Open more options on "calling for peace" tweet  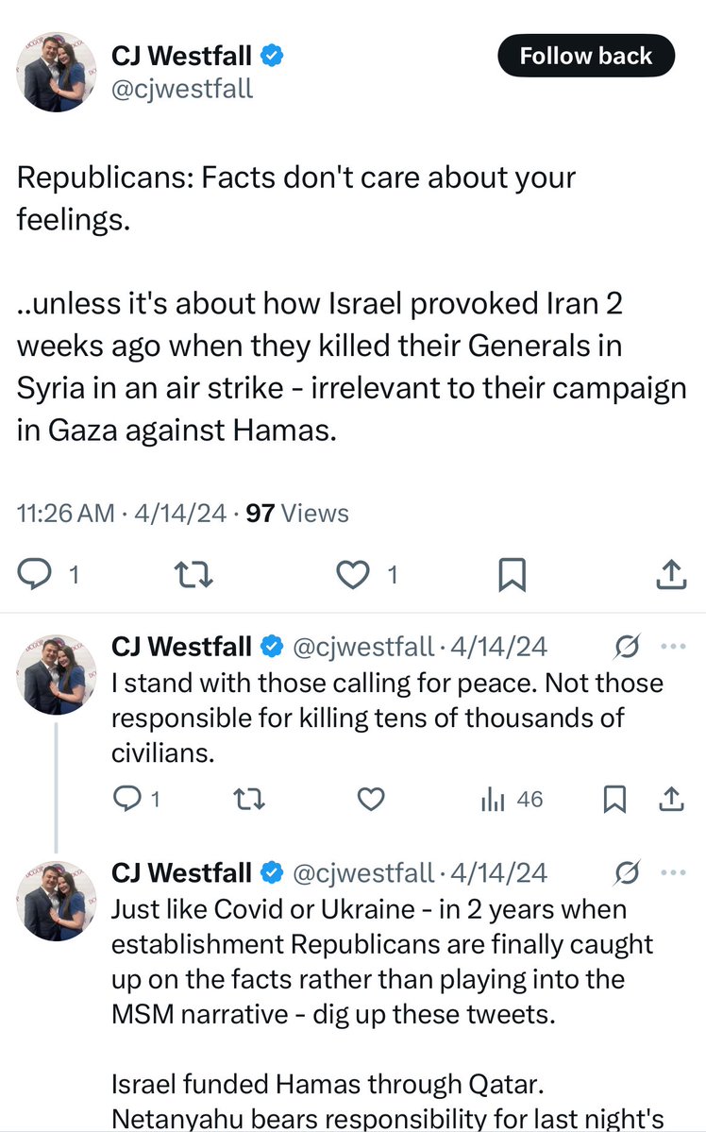[x=673, y=647]
